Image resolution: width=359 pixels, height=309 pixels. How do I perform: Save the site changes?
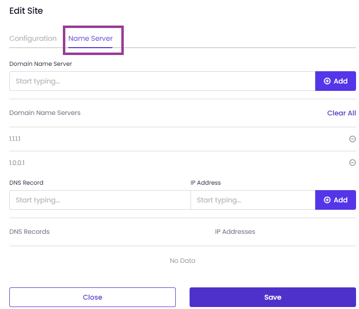pyautogui.click(x=273, y=297)
